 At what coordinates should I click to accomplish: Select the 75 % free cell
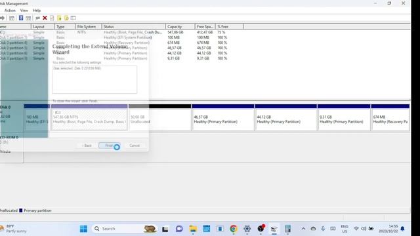(221, 32)
